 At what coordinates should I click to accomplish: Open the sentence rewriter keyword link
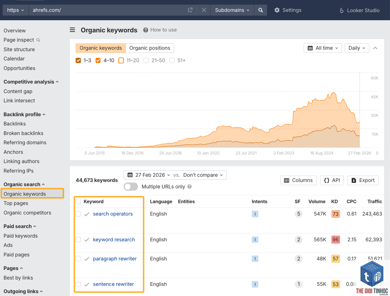click(113, 284)
